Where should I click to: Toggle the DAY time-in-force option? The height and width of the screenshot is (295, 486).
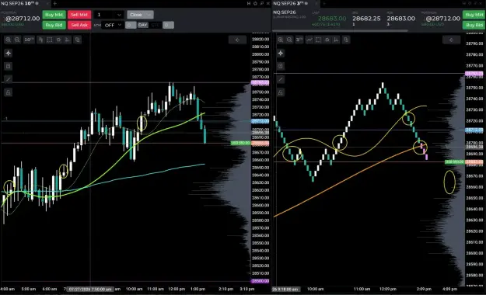(x=142, y=25)
